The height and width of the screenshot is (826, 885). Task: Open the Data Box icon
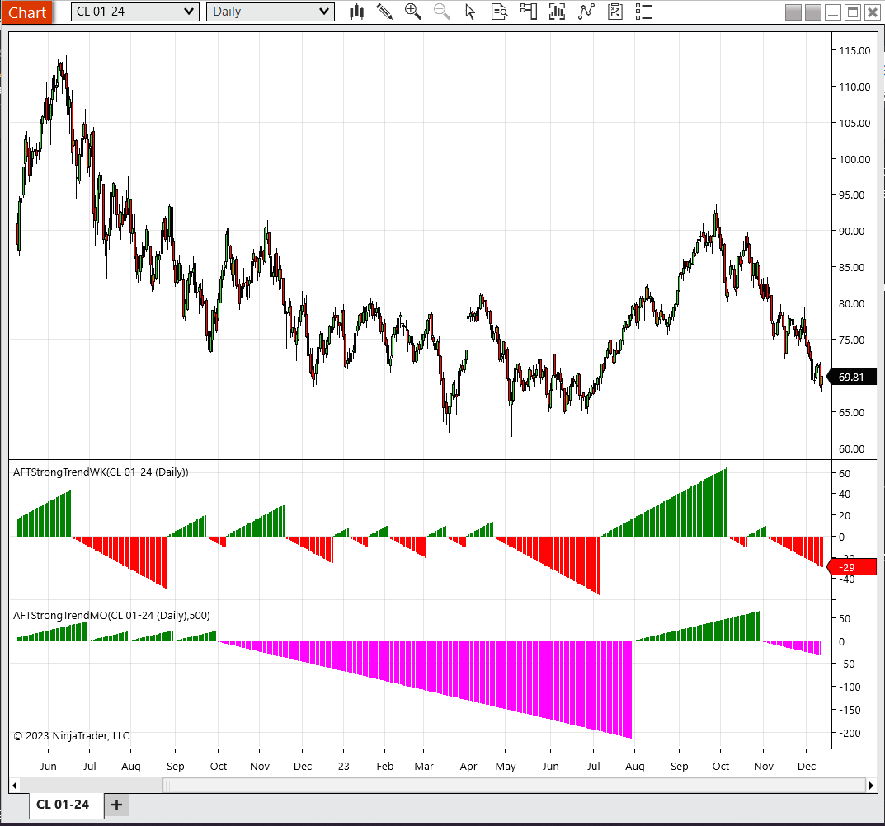click(x=500, y=12)
